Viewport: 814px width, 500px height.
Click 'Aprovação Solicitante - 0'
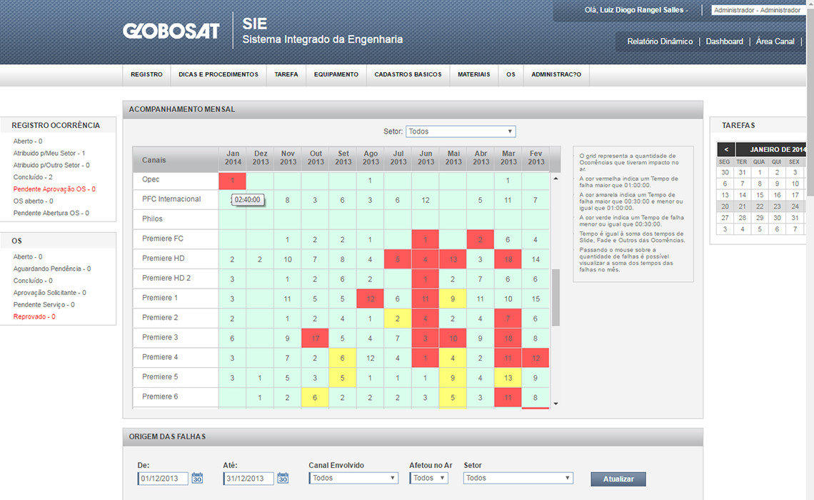click(50, 292)
